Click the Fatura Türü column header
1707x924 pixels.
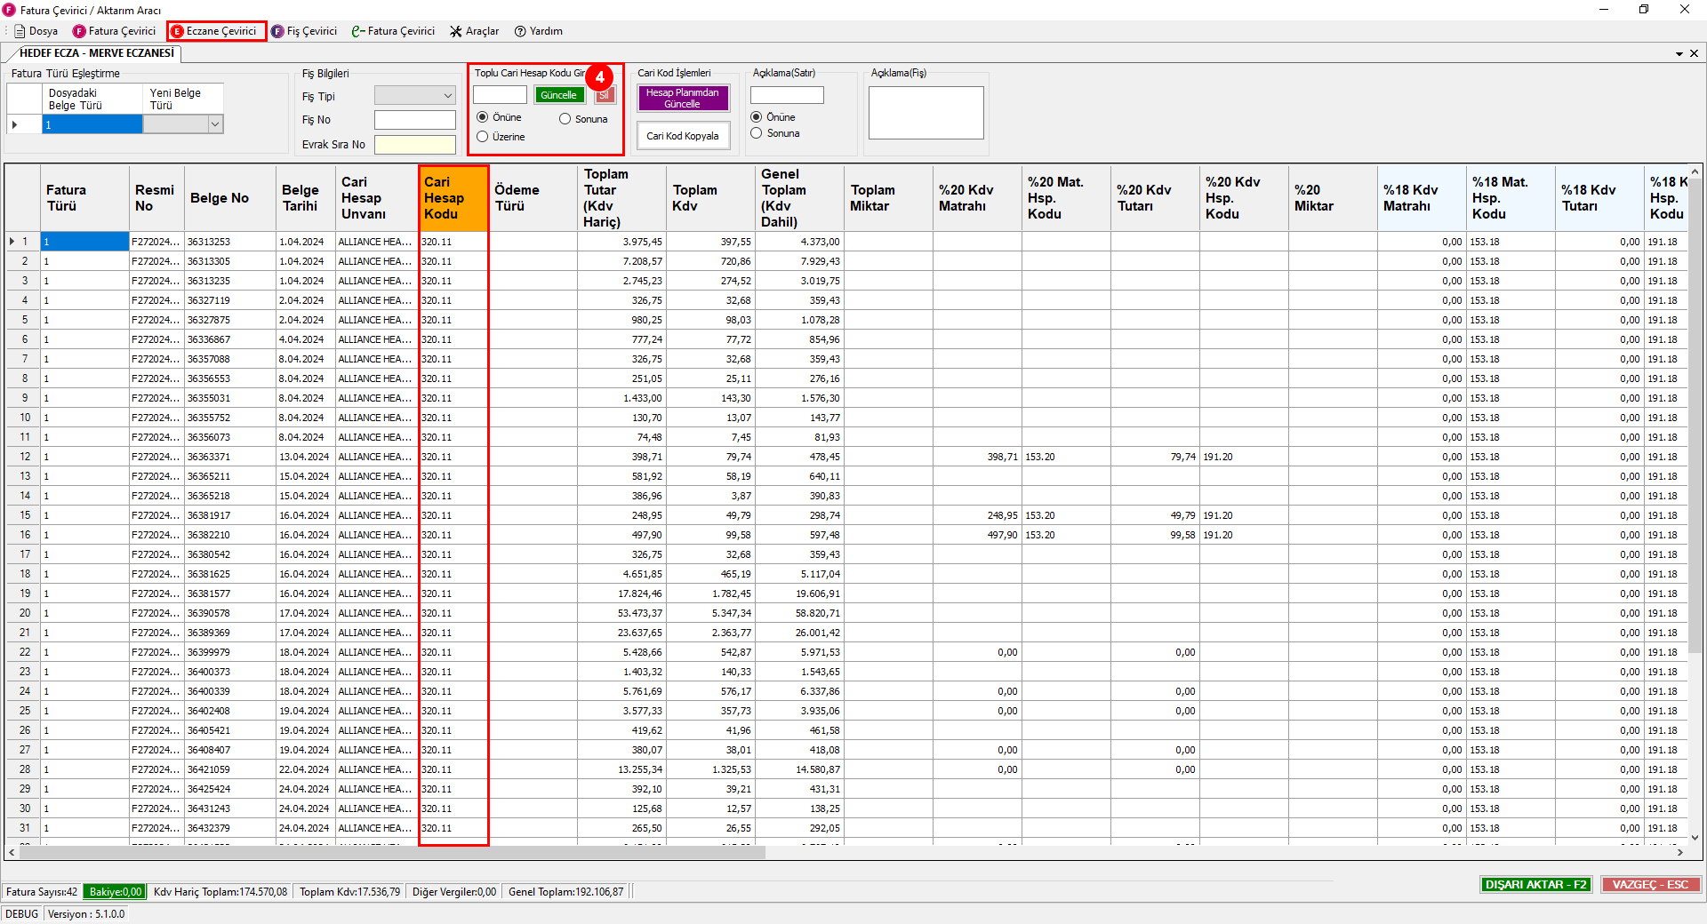84,198
